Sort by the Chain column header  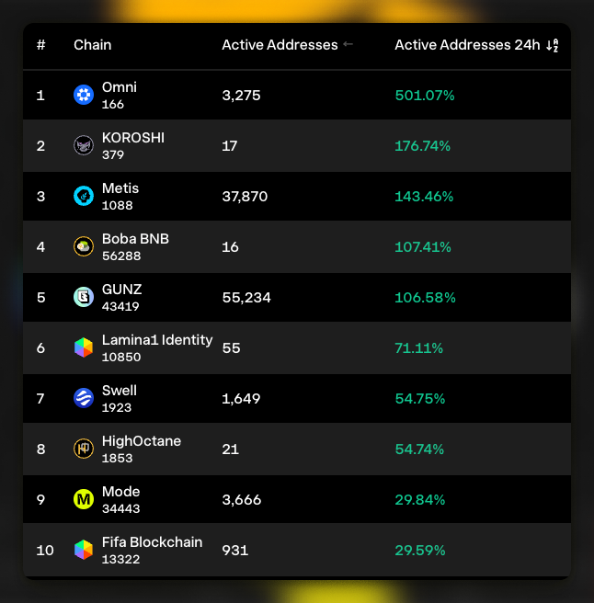click(93, 45)
